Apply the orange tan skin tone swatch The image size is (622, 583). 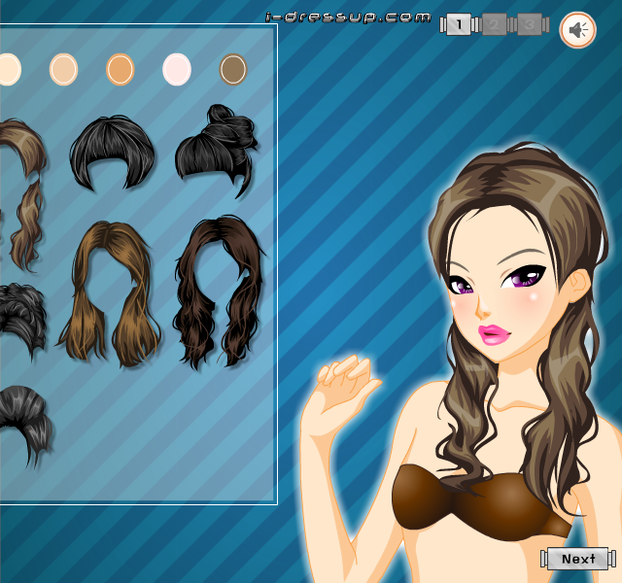click(121, 69)
